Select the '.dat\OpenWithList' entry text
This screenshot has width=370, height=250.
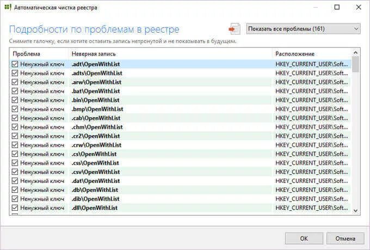96,181
